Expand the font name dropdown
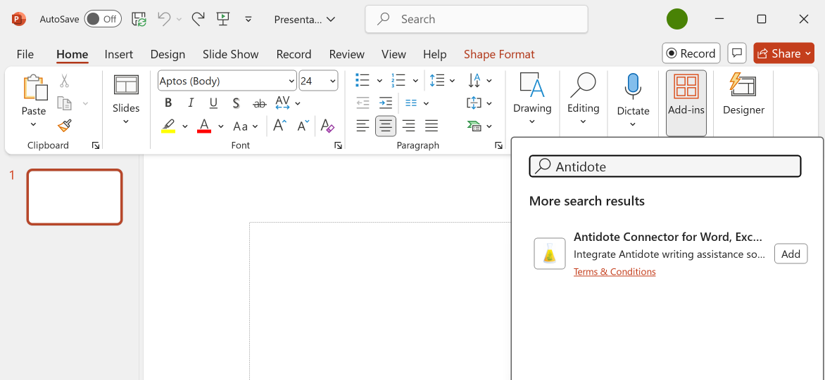This screenshot has width=825, height=380. (291, 81)
